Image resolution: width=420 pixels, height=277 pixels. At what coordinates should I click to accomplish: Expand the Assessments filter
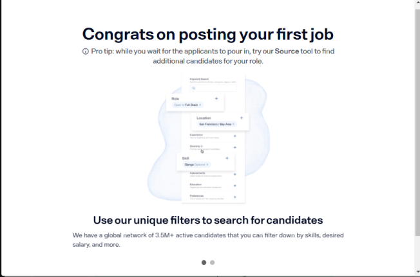tap(234, 174)
